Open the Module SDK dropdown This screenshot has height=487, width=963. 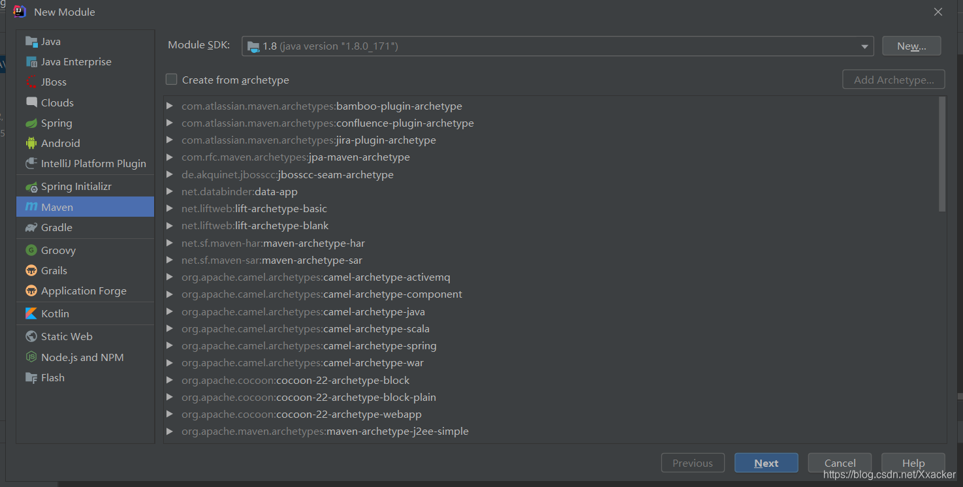[x=864, y=46]
